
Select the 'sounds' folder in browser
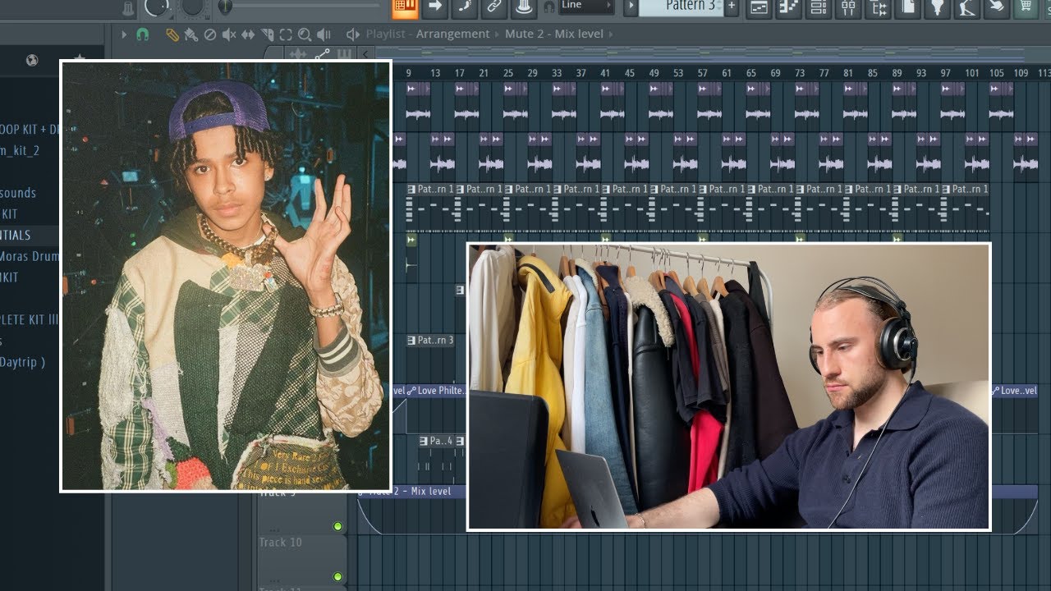pos(18,193)
